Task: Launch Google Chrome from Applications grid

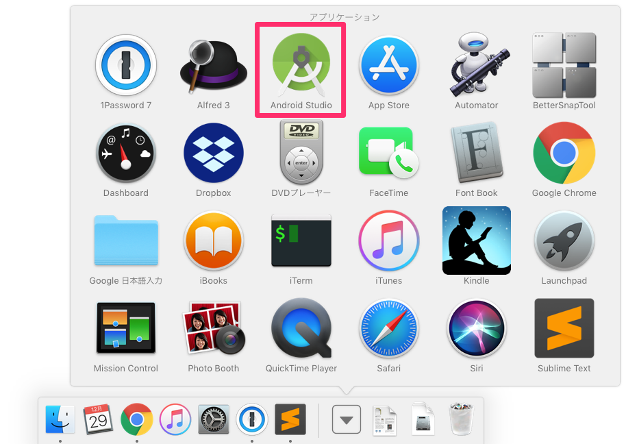Action: pyautogui.click(x=564, y=153)
